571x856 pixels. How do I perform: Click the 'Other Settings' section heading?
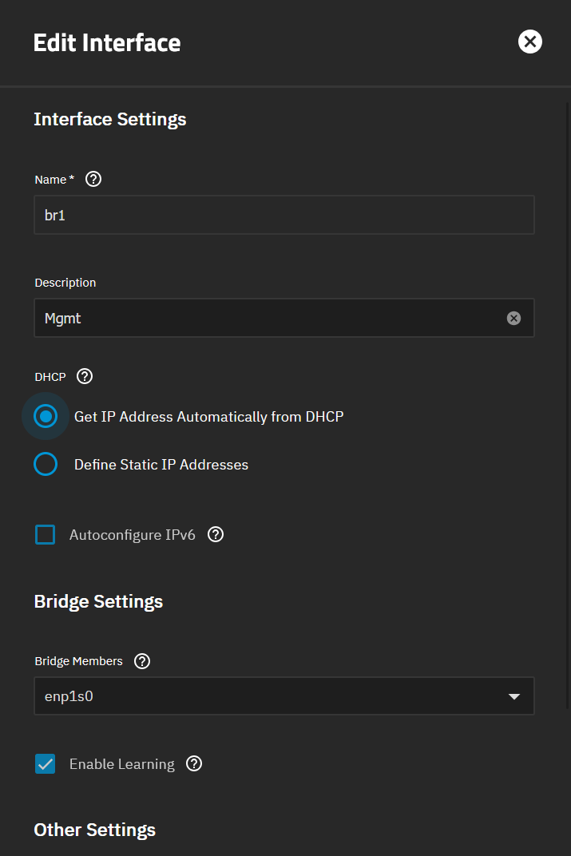95,830
